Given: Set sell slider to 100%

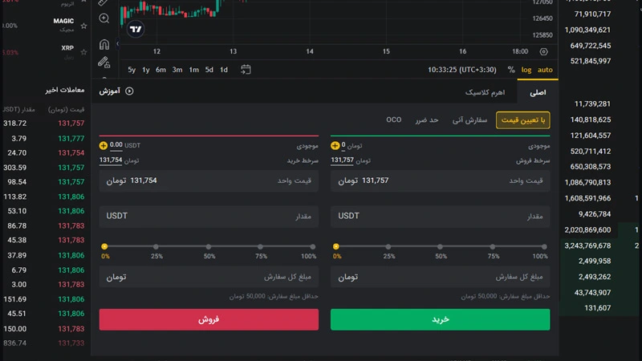Looking at the screenshot, I should 313,247.
